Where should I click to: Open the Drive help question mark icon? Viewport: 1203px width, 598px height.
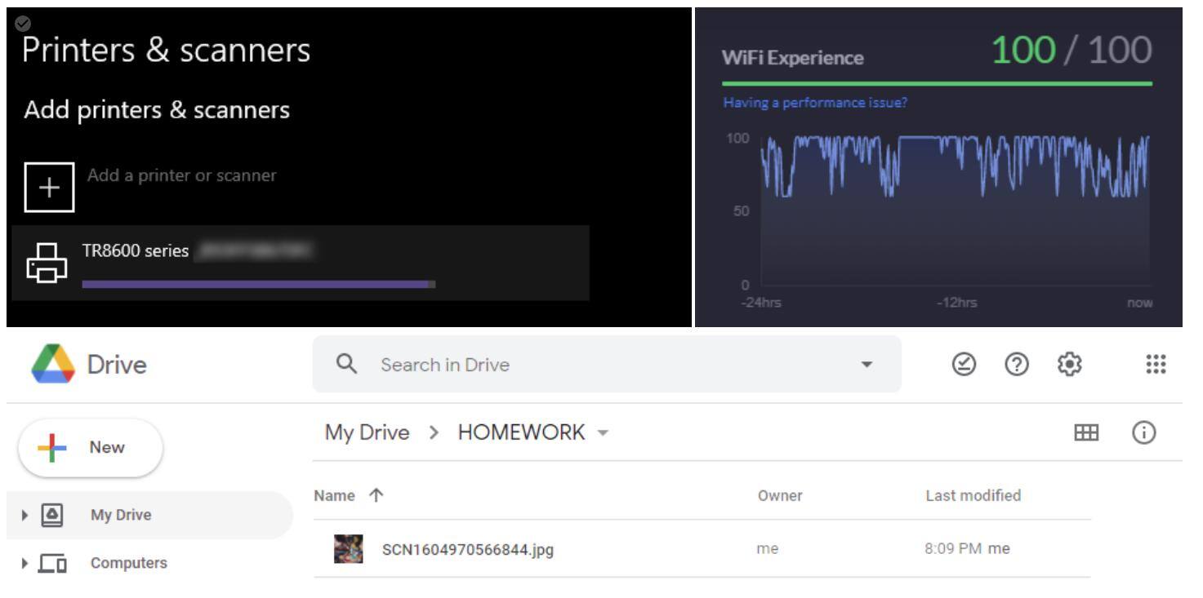coord(1015,365)
